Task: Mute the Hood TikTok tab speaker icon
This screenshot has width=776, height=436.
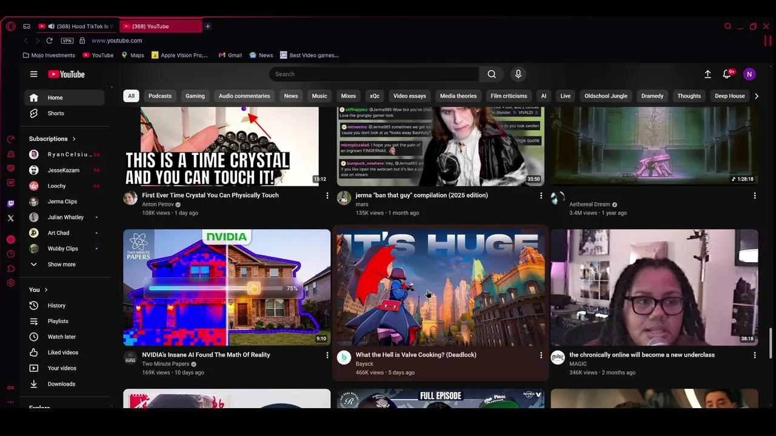Action: 51,26
